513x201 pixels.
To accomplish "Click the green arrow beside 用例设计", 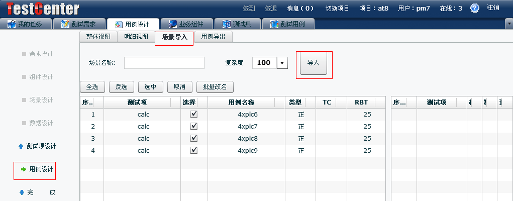I will [23, 169].
